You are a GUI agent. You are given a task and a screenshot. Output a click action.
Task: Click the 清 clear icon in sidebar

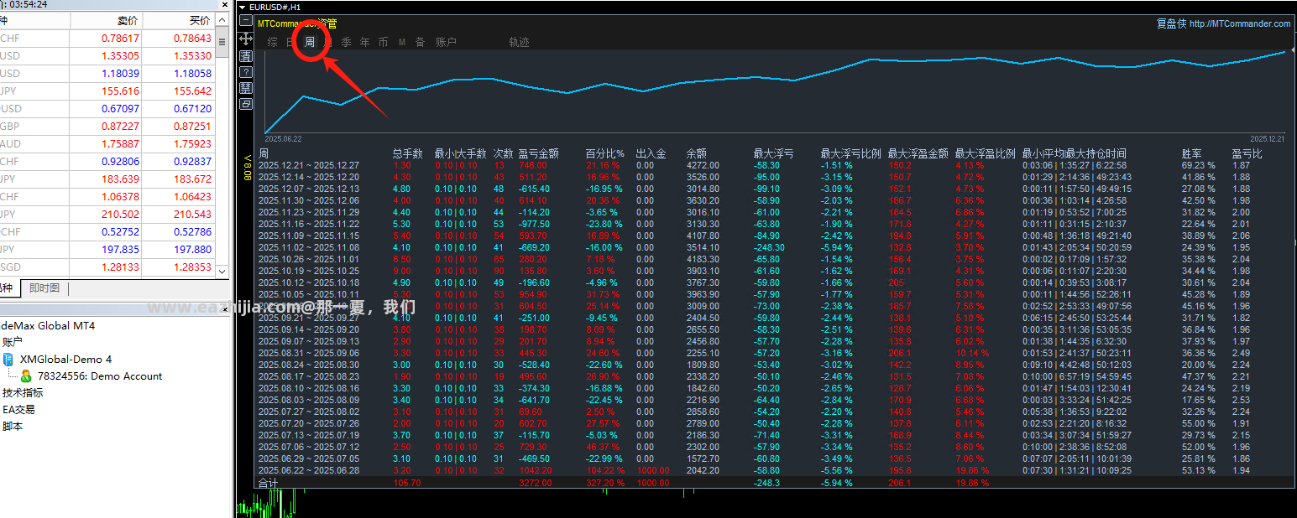pyautogui.click(x=245, y=56)
